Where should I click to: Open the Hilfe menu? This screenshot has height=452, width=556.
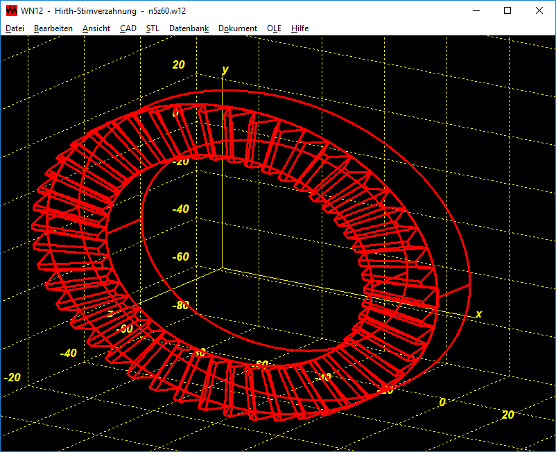tap(299, 28)
